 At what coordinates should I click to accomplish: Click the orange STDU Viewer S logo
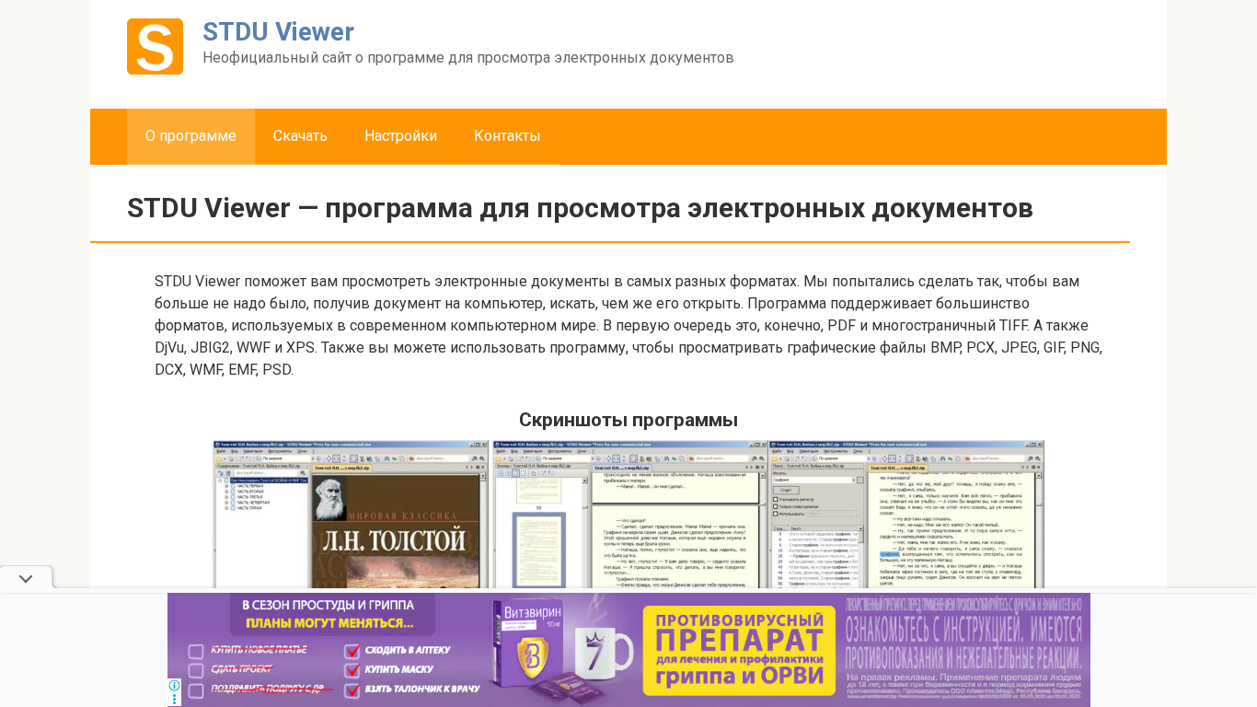[x=155, y=46]
